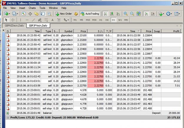Switch timeframe to W1
184x128 pixels.
click(x=120, y=20)
